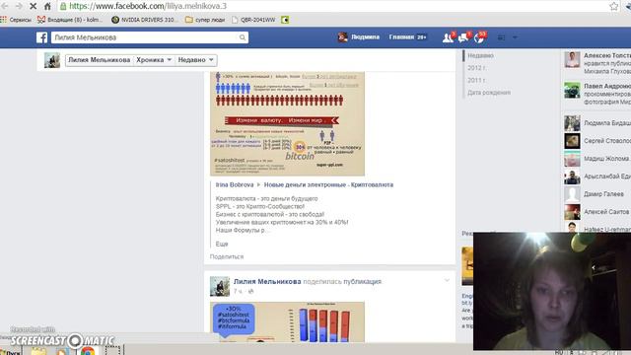Go to the browser home page
Image resolution: width=631 pixels, height=355 pixels.
tap(47, 6)
